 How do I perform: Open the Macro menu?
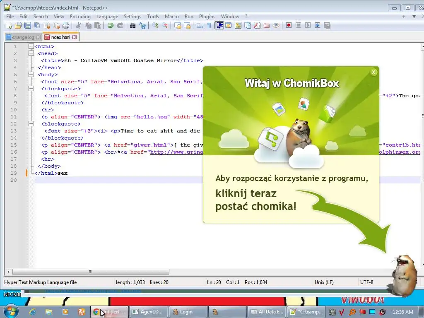pyautogui.click(x=172, y=17)
